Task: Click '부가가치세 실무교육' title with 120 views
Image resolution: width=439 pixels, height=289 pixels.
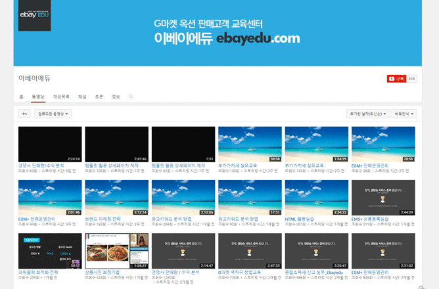Action: (238, 166)
